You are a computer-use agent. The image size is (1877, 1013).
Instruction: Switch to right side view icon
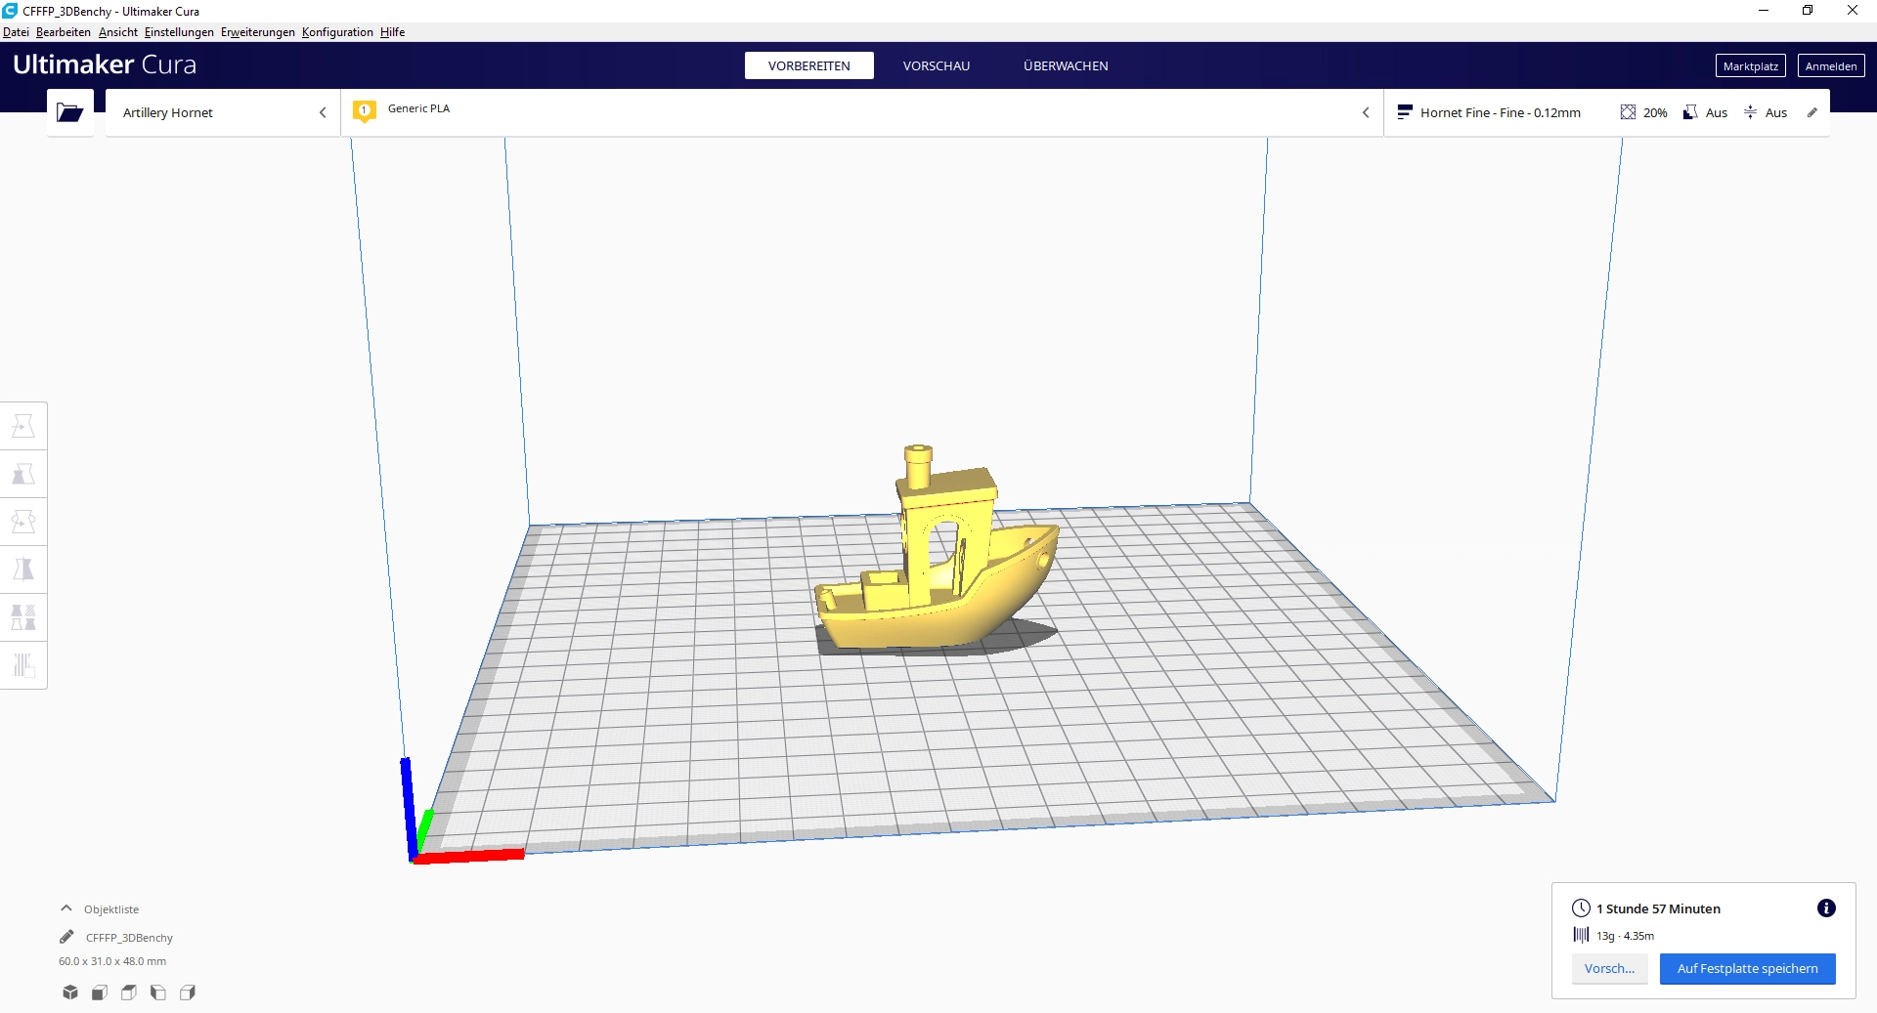tap(188, 992)
